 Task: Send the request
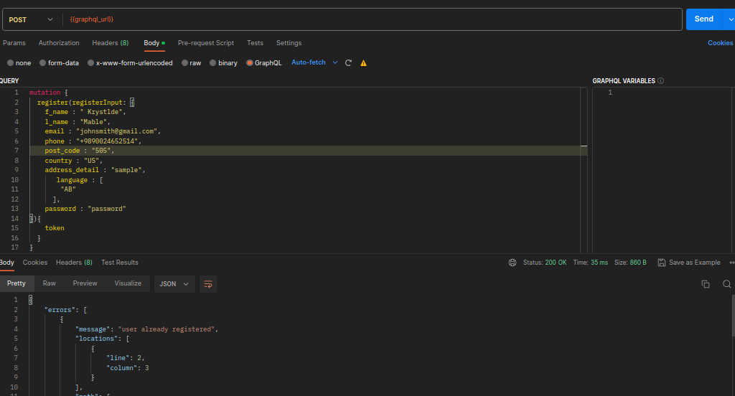coord(704,19)
